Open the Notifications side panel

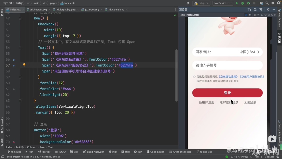[x=279, y=18]
